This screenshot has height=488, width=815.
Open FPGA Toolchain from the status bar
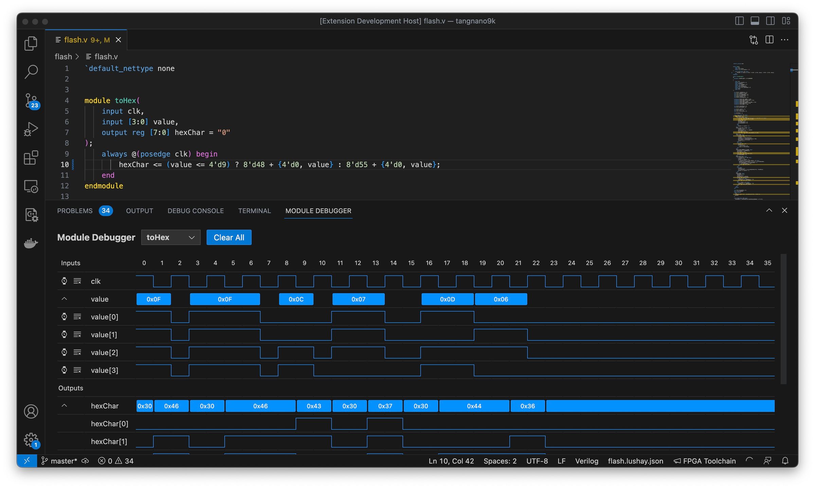705,461
